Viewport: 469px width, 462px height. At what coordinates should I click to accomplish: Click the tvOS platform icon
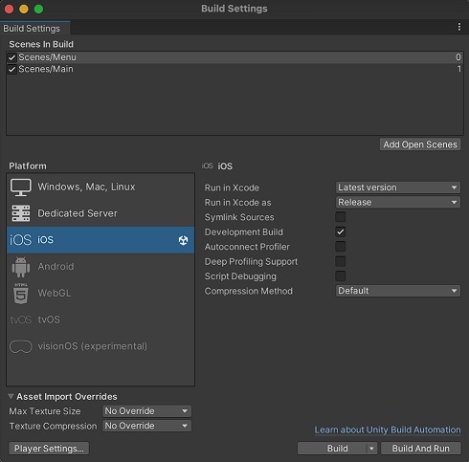(x=21, y=319)
